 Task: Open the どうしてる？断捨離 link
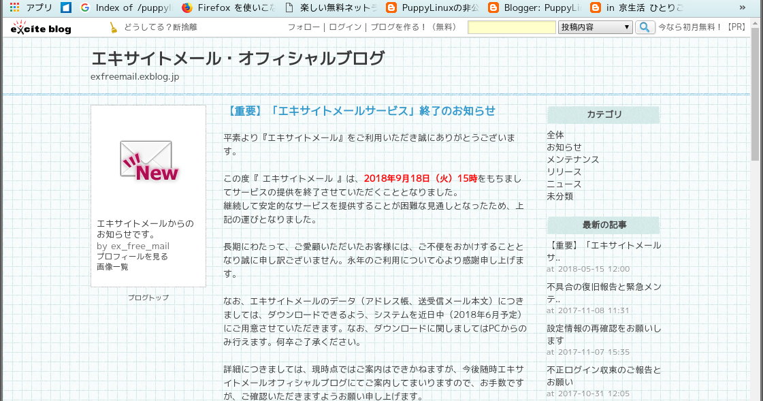point(161,27)
